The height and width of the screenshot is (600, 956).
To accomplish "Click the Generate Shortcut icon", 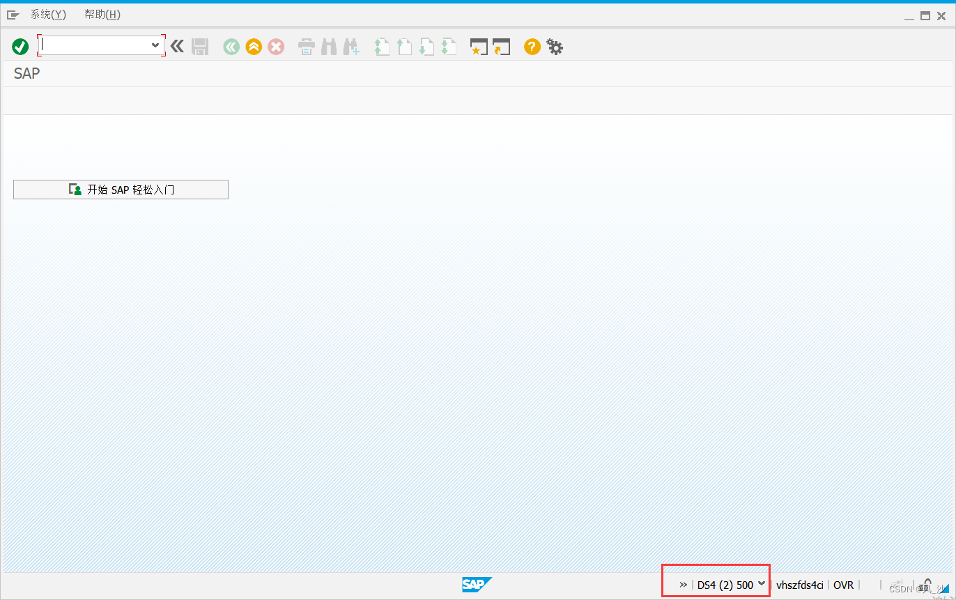I will tap(501, 47).
